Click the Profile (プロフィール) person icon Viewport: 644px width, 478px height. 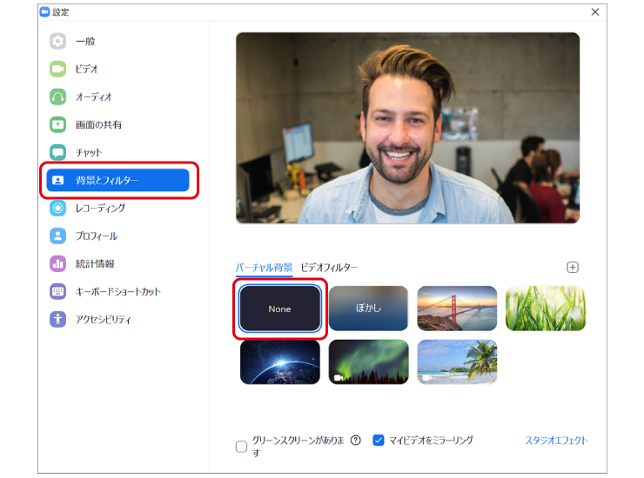pos(58,236)
